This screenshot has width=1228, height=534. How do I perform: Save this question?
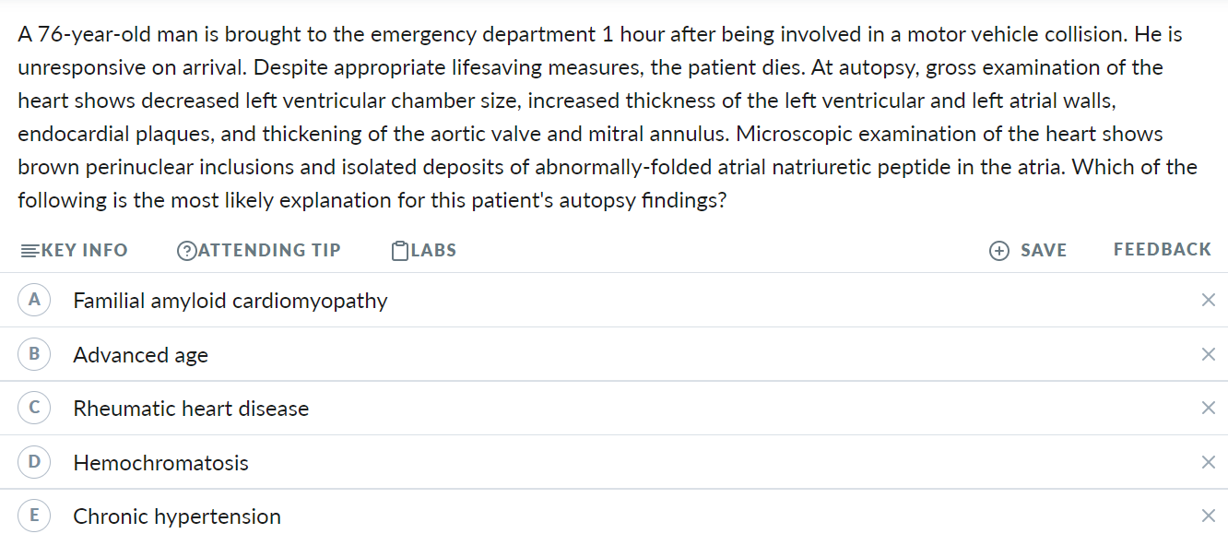tap(1043, 250)
